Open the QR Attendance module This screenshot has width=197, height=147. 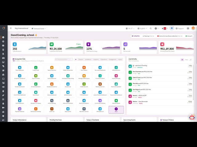tap(68, 93)
